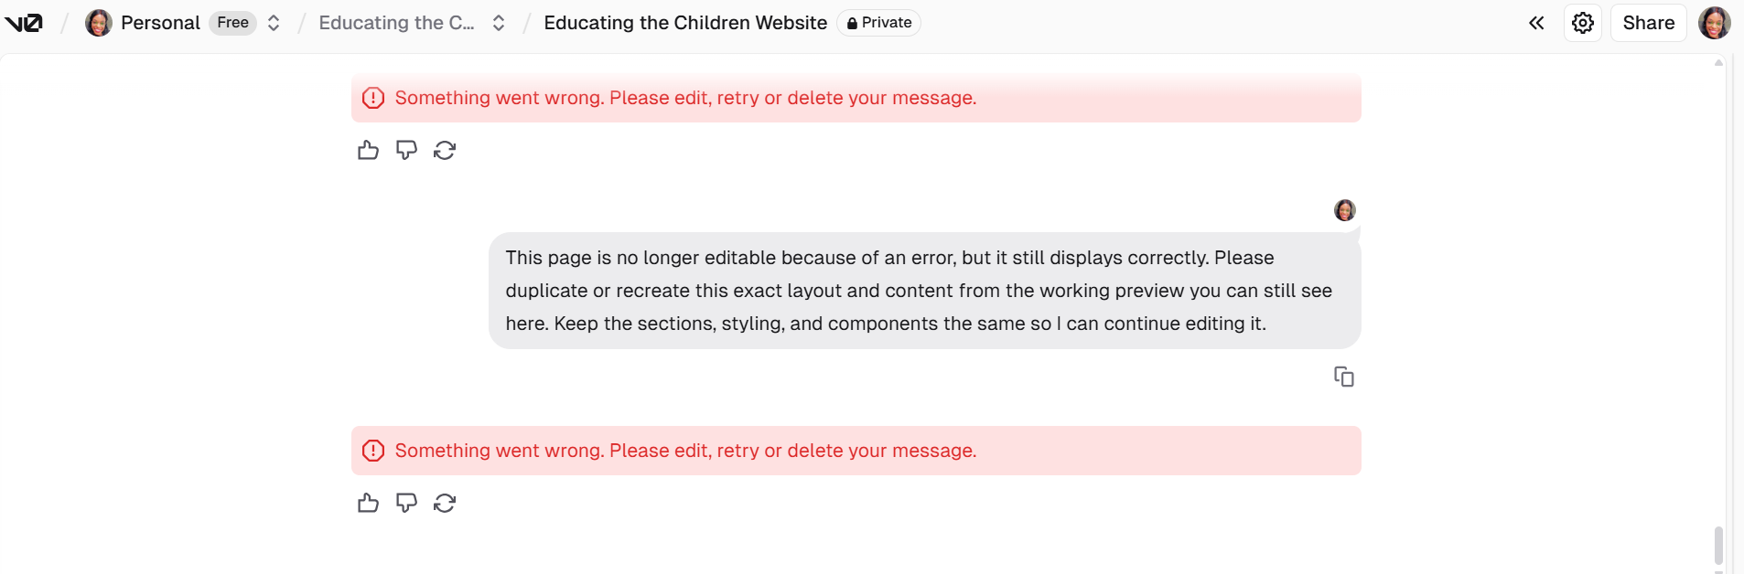Click the vertical scrollbar thumb

[x=1718, y=545]
